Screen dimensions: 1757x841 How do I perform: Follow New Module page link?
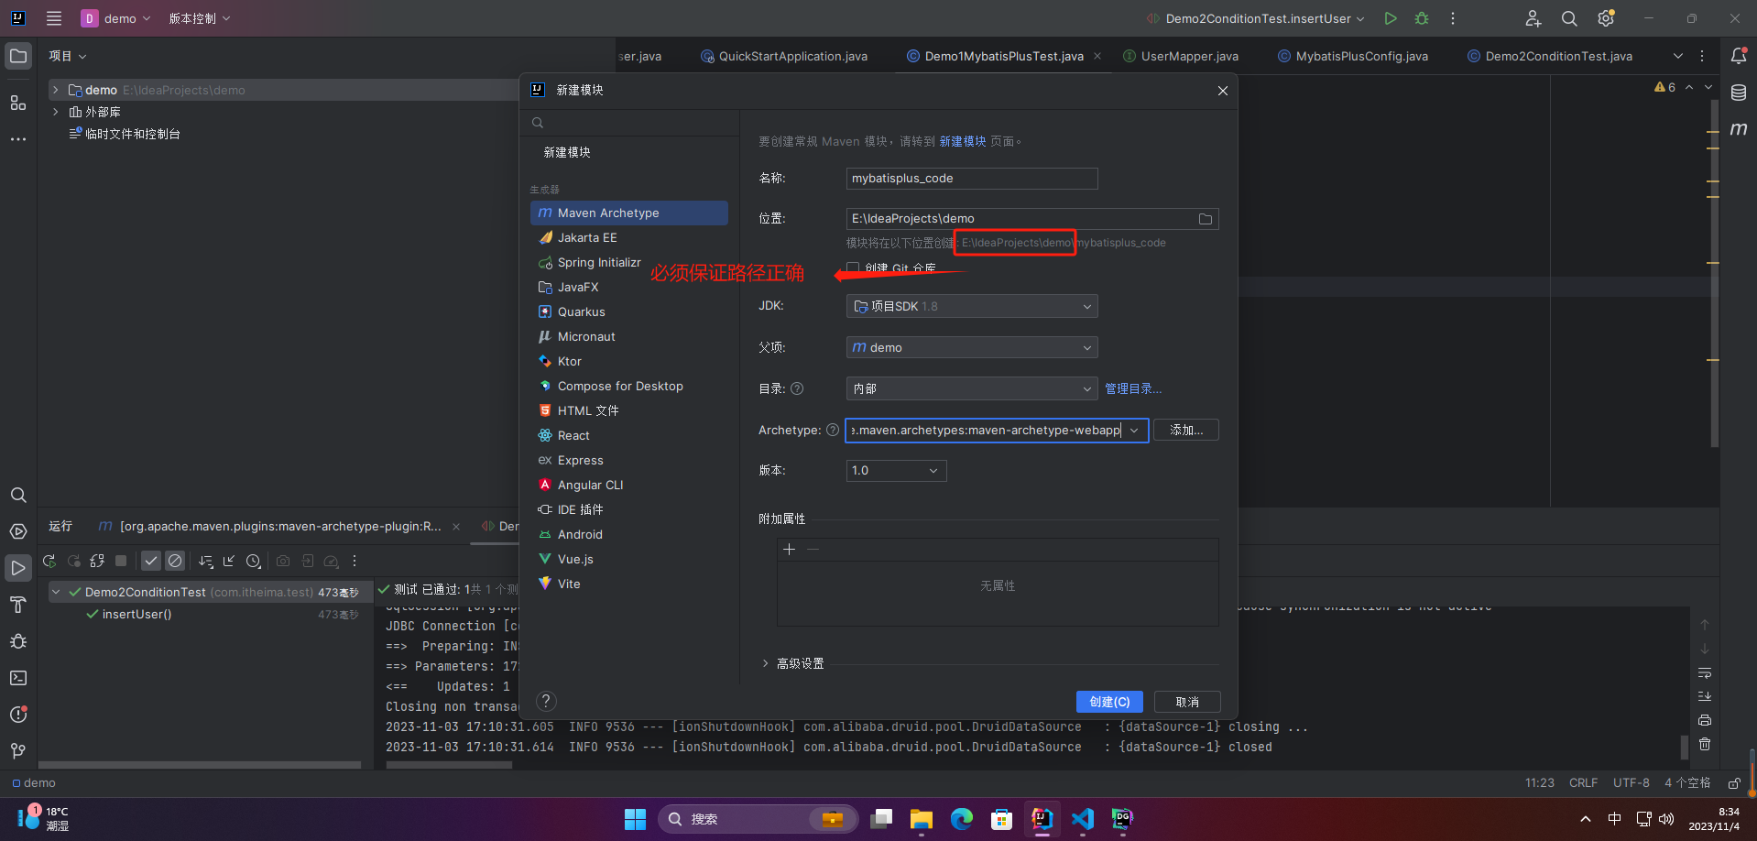963,141
